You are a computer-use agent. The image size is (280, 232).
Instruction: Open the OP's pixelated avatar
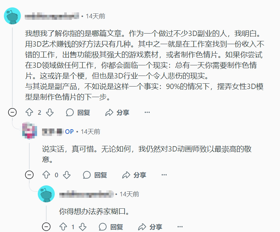(30, 131)
